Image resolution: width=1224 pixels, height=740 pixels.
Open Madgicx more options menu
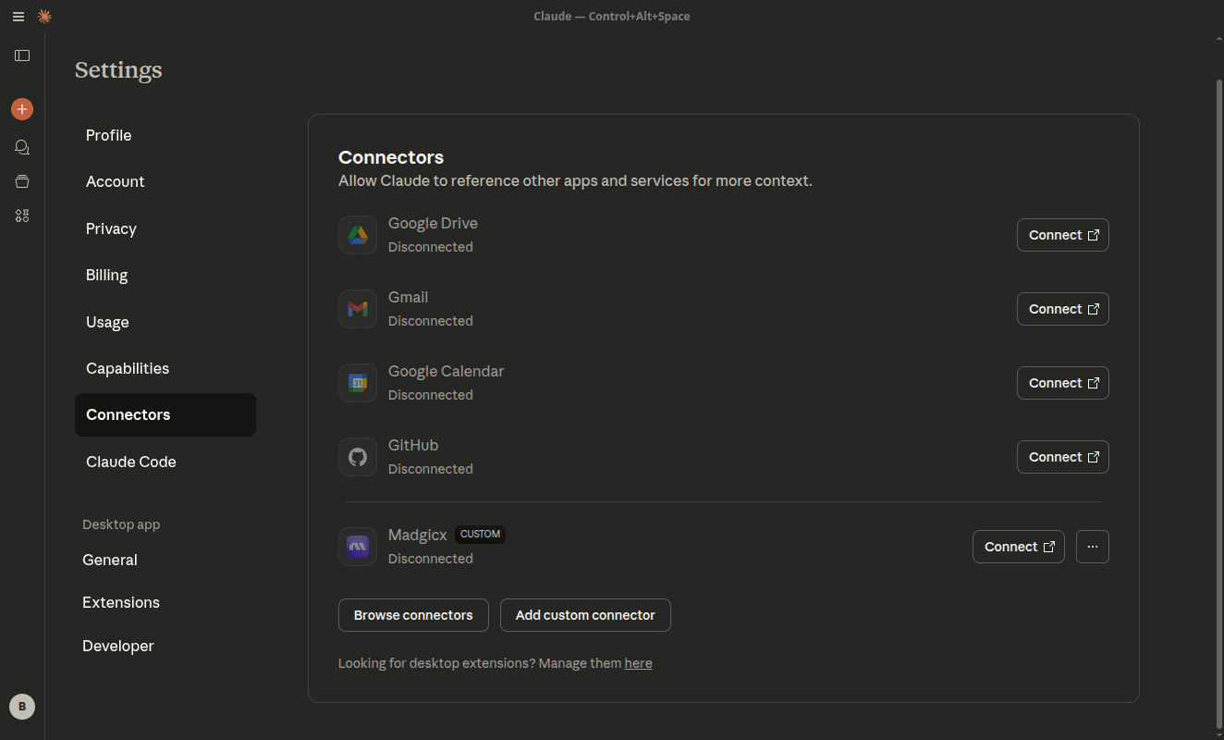[x=1093, y=547]
